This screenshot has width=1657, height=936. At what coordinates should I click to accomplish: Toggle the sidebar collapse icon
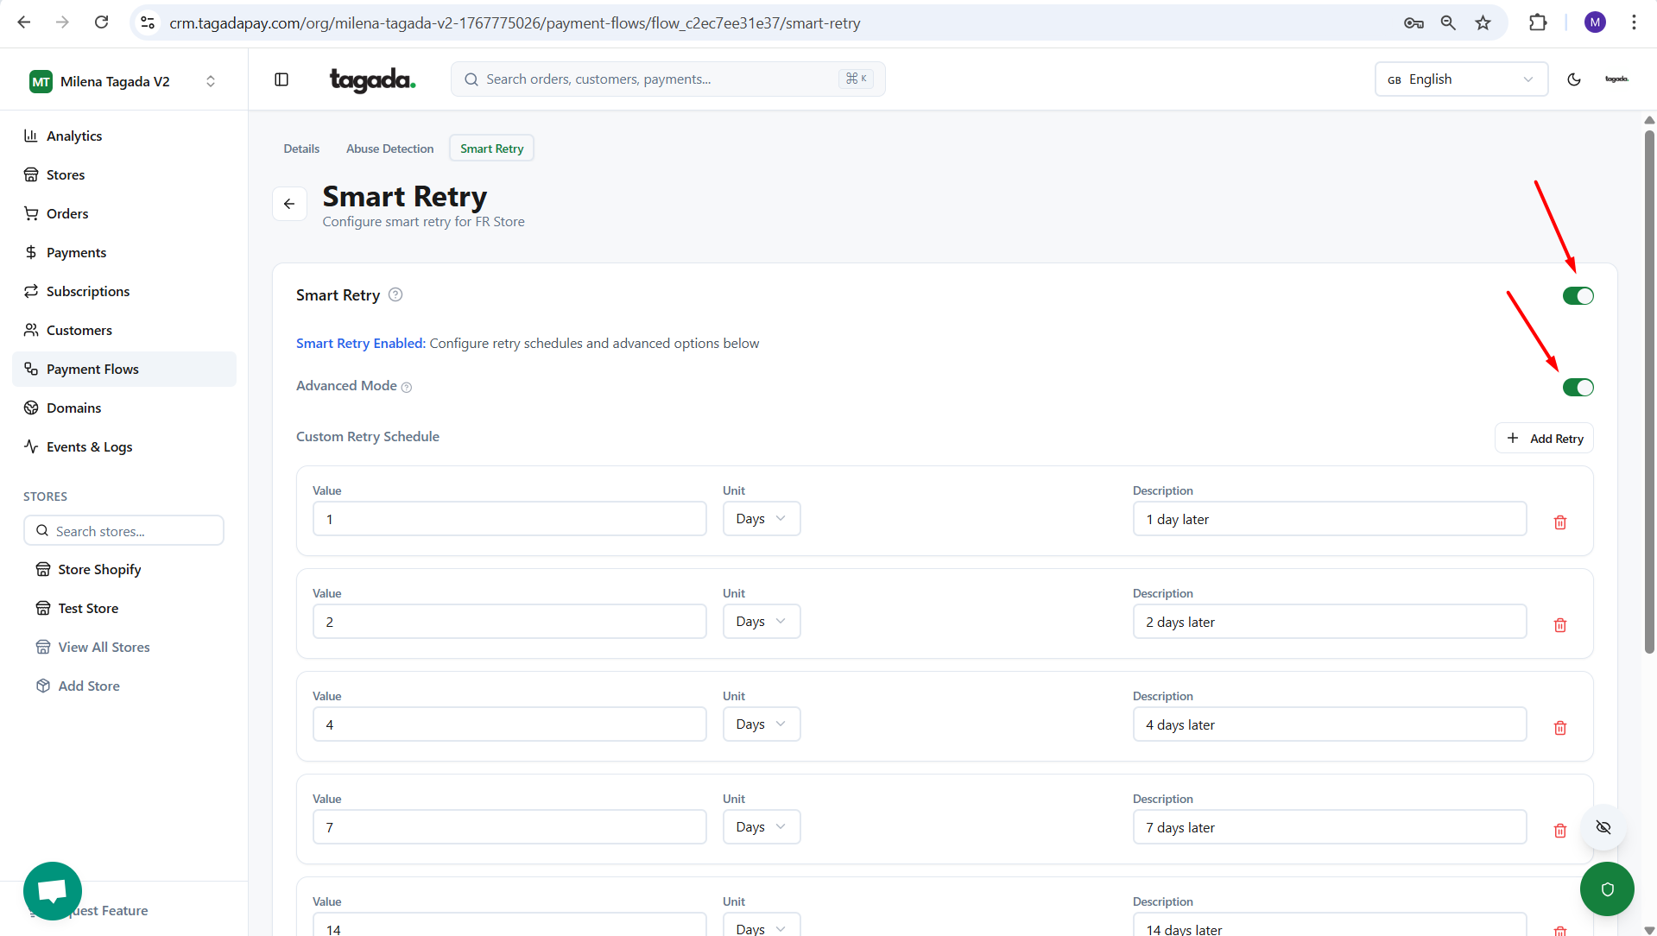click(x=281, y=79)
